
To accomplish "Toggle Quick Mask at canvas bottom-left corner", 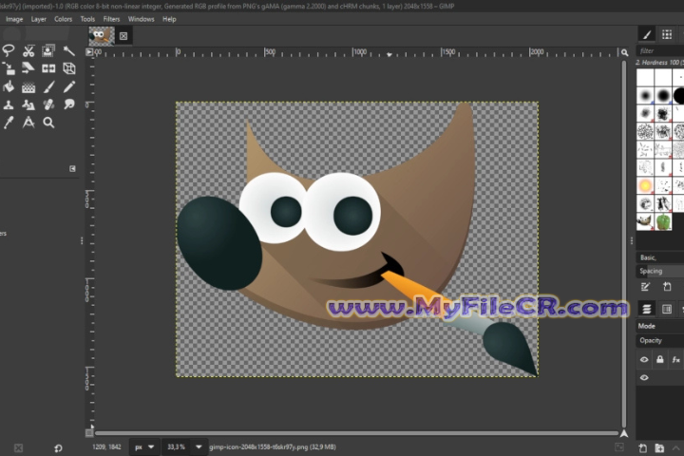I will pyautogui.click(x=89, y=433).
